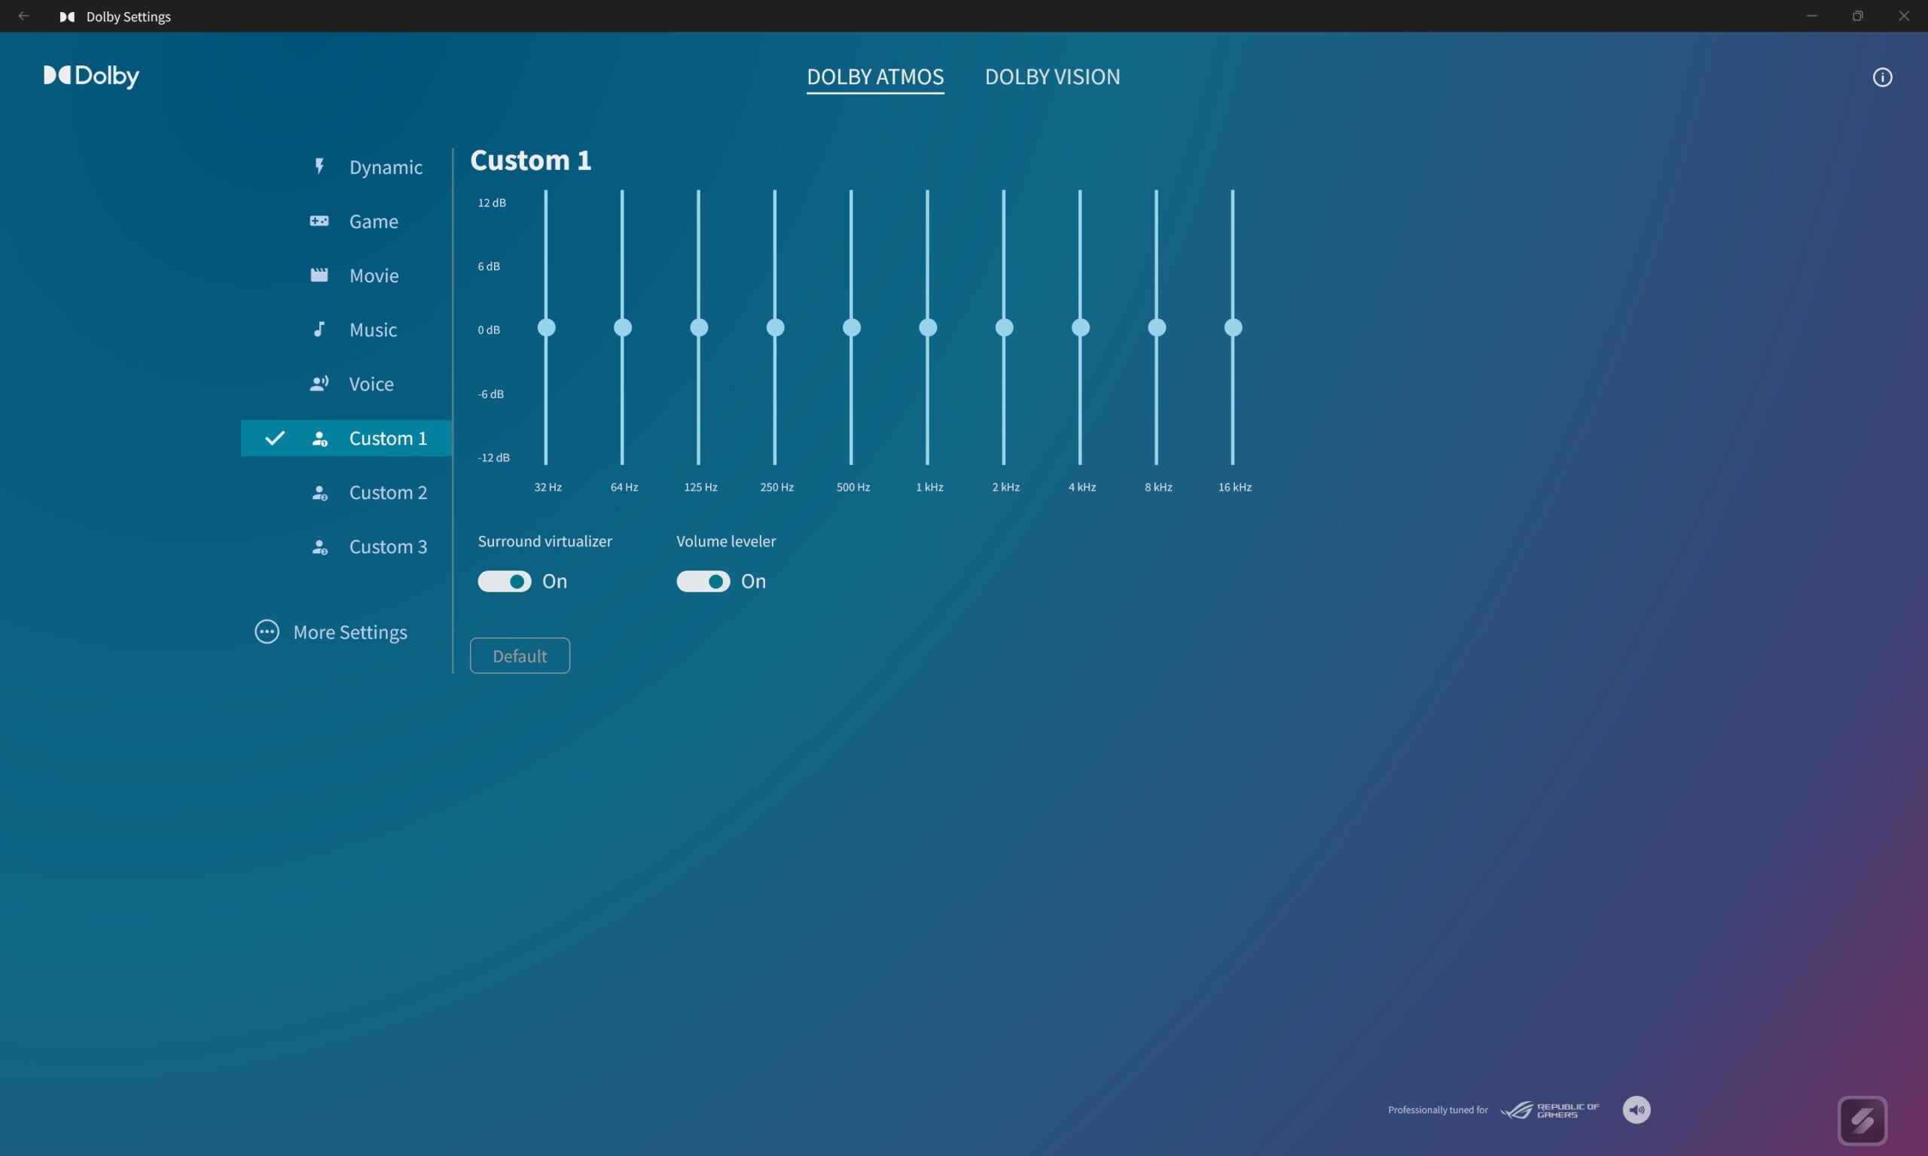Click the 125 Hz equalizer slider handle
The width and height of the screenshot is (1928, 1156).
(699, 328)
